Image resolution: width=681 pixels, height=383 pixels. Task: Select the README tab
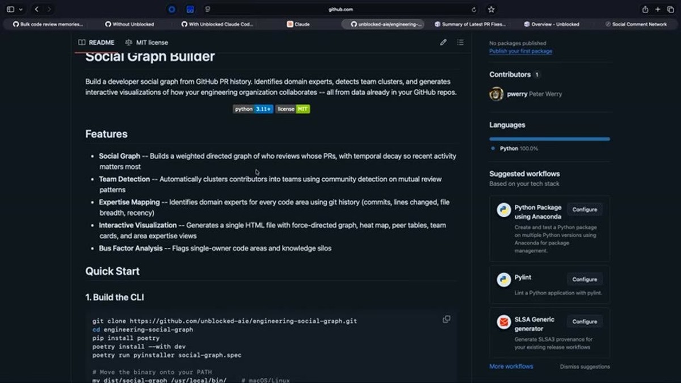pyautogui.click(x=96, y=43)
